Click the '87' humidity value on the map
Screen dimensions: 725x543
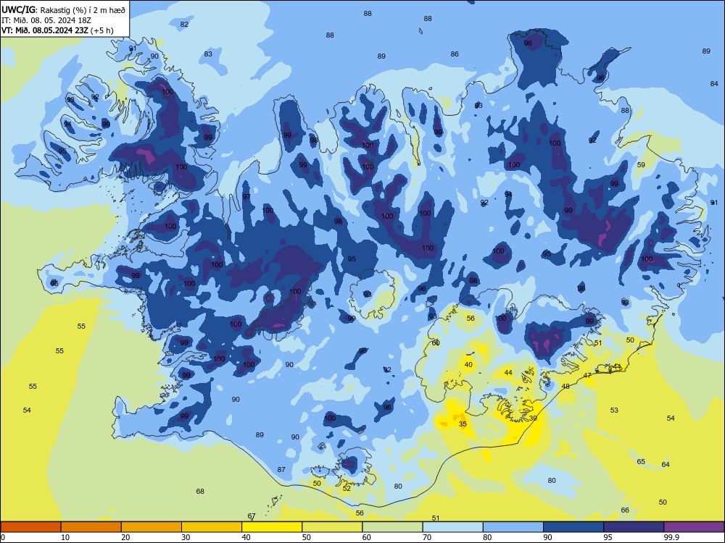click(x=281, y=470)
